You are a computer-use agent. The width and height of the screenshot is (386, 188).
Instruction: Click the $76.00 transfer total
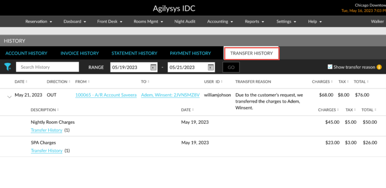coord(362,95)
